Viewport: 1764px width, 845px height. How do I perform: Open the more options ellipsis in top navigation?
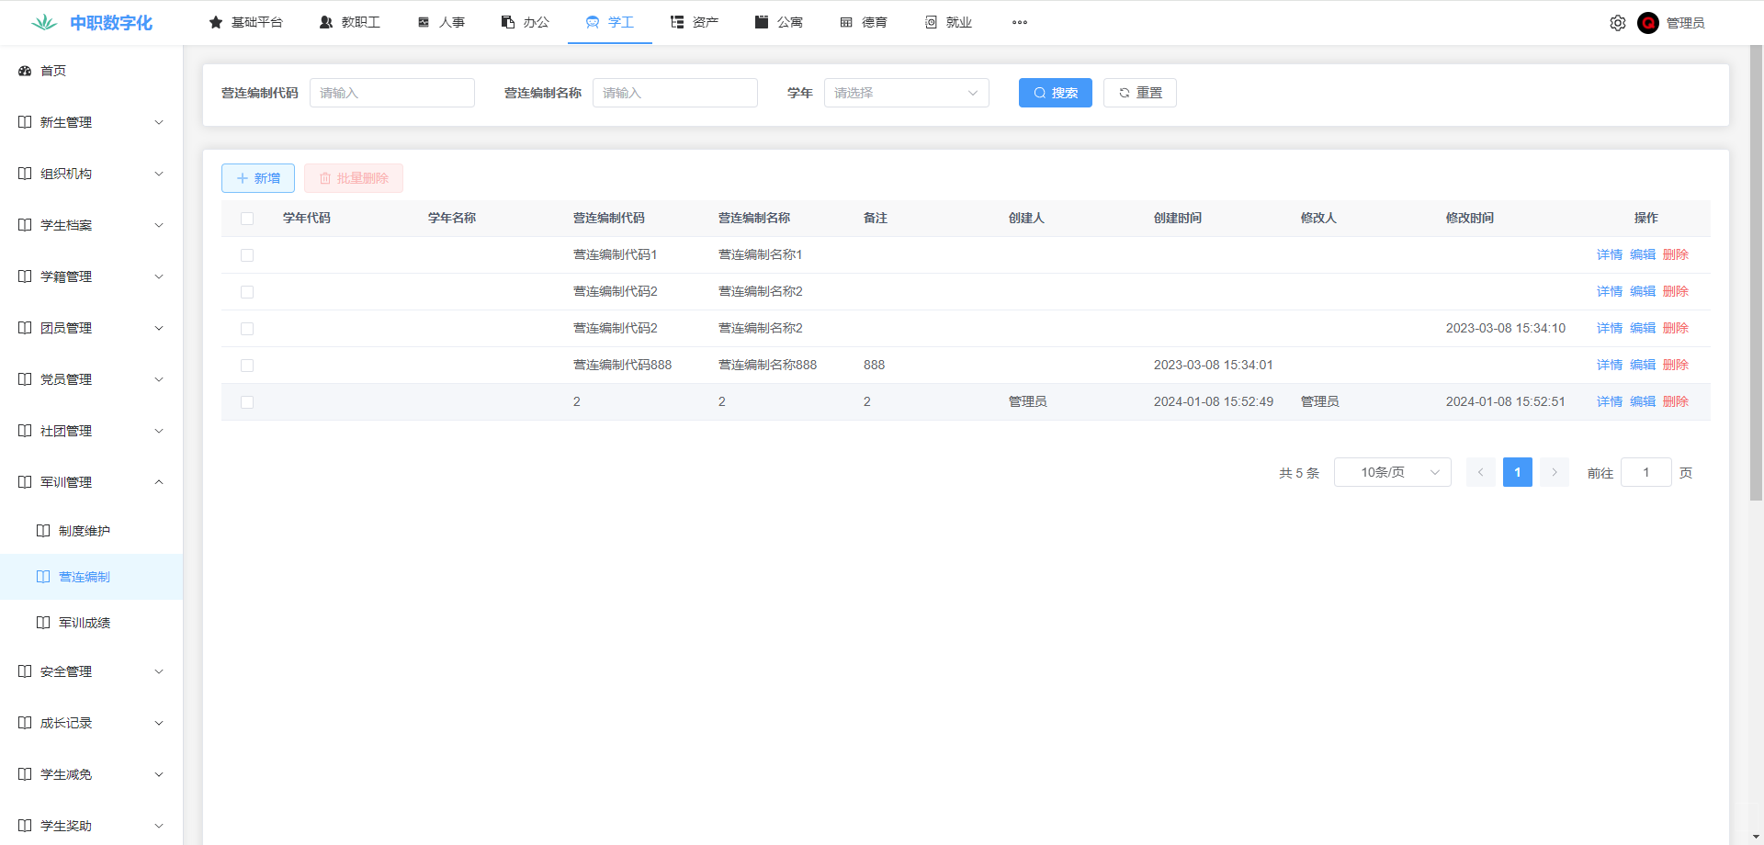[x=1019, y=22]
